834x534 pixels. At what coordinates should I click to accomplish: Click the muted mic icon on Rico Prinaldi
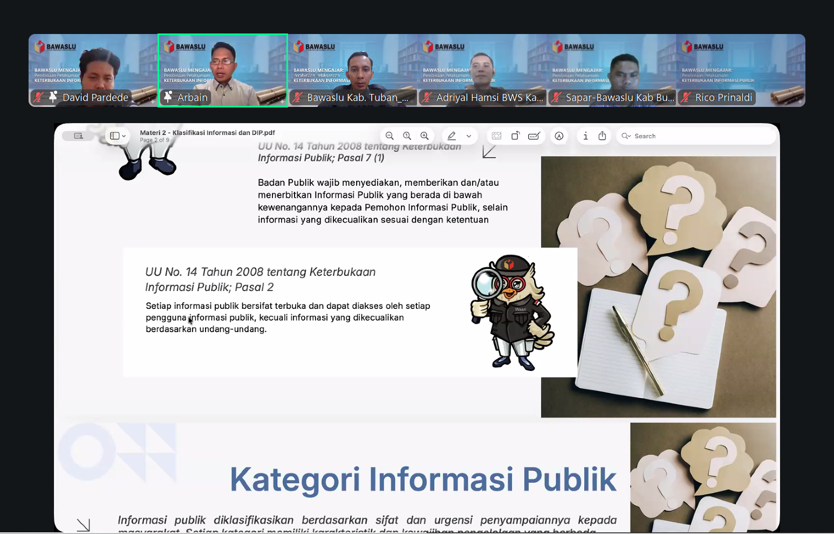(686, 97)
